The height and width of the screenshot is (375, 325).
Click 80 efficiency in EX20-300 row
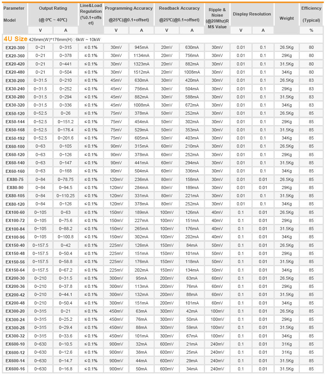[x=311, y=47]
